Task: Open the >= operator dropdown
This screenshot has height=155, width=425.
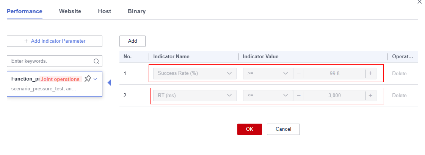Action: [268, 73]
